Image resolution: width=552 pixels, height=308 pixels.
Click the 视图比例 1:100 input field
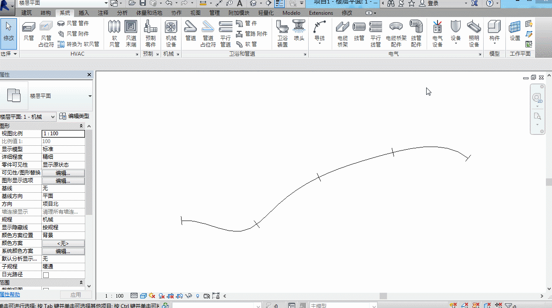[63, 134]
